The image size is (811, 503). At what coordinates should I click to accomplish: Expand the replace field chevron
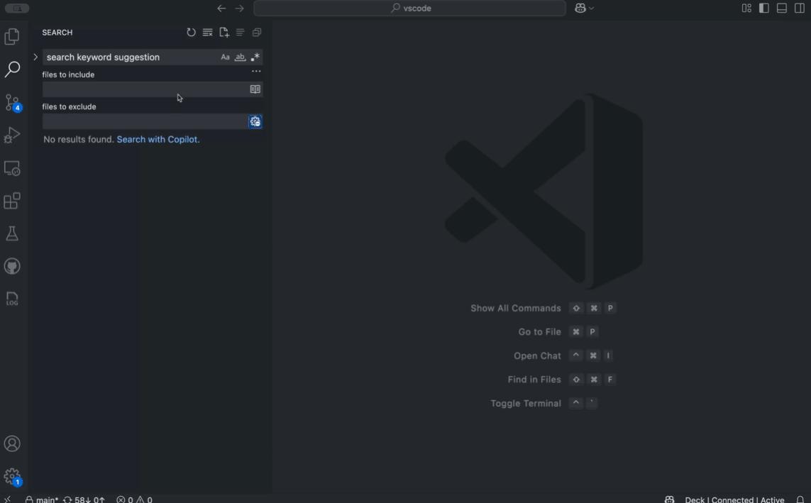click(x=35, y=57)
